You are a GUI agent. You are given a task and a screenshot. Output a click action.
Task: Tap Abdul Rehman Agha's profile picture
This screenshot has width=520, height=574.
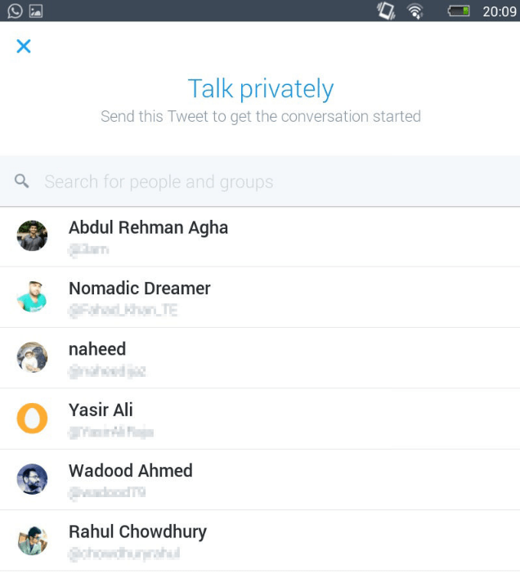32,236
